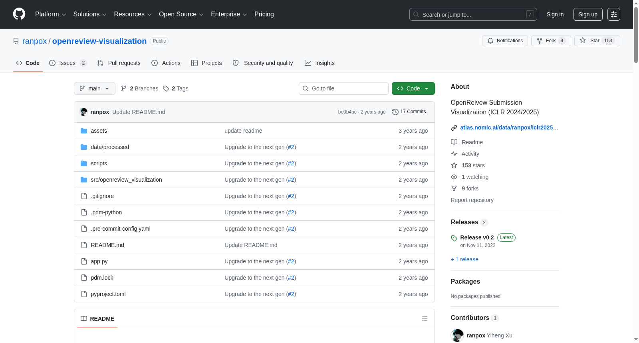The width and height of the screenshot is (639, 343).
Task: Star the openreview-visualization repository
Action: [x=597, y=41]
